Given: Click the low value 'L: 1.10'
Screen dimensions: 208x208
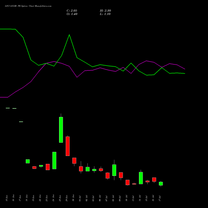Looking at the screenshot, I should point(105,14).
